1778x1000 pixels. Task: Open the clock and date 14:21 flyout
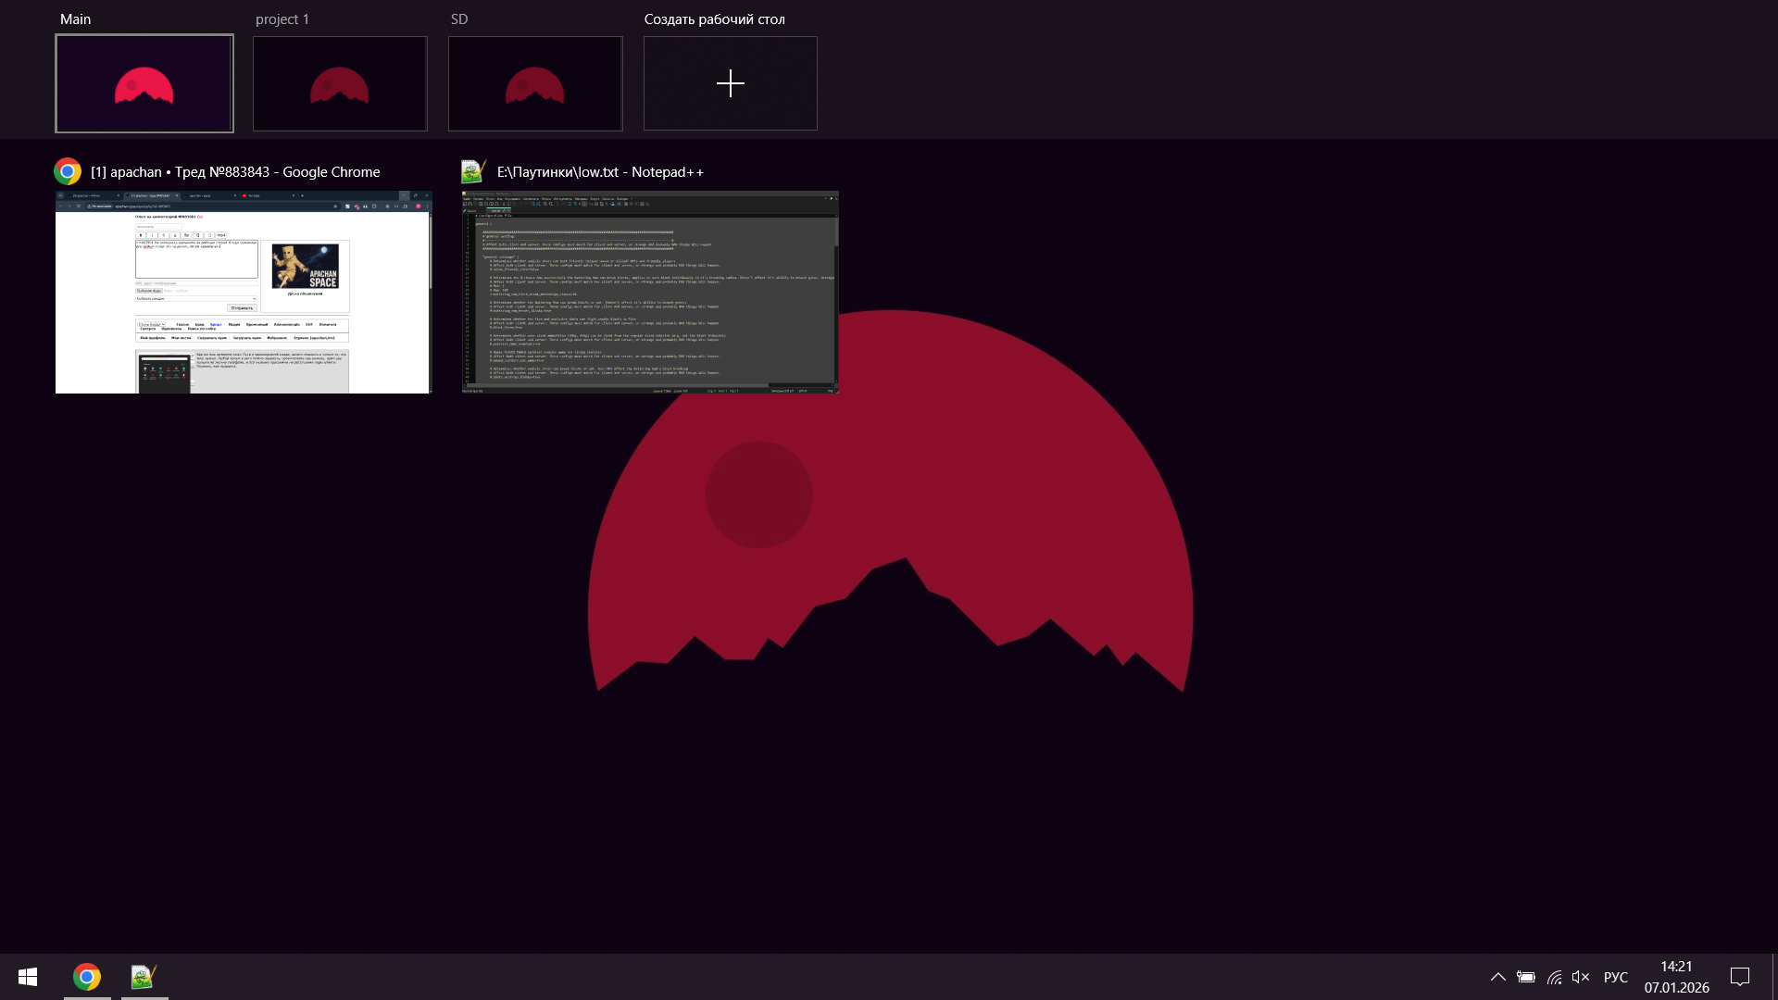(x=1676, y=977)
